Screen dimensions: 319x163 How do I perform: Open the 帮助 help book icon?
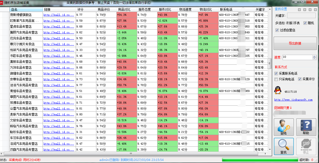(x=306, y=127)
